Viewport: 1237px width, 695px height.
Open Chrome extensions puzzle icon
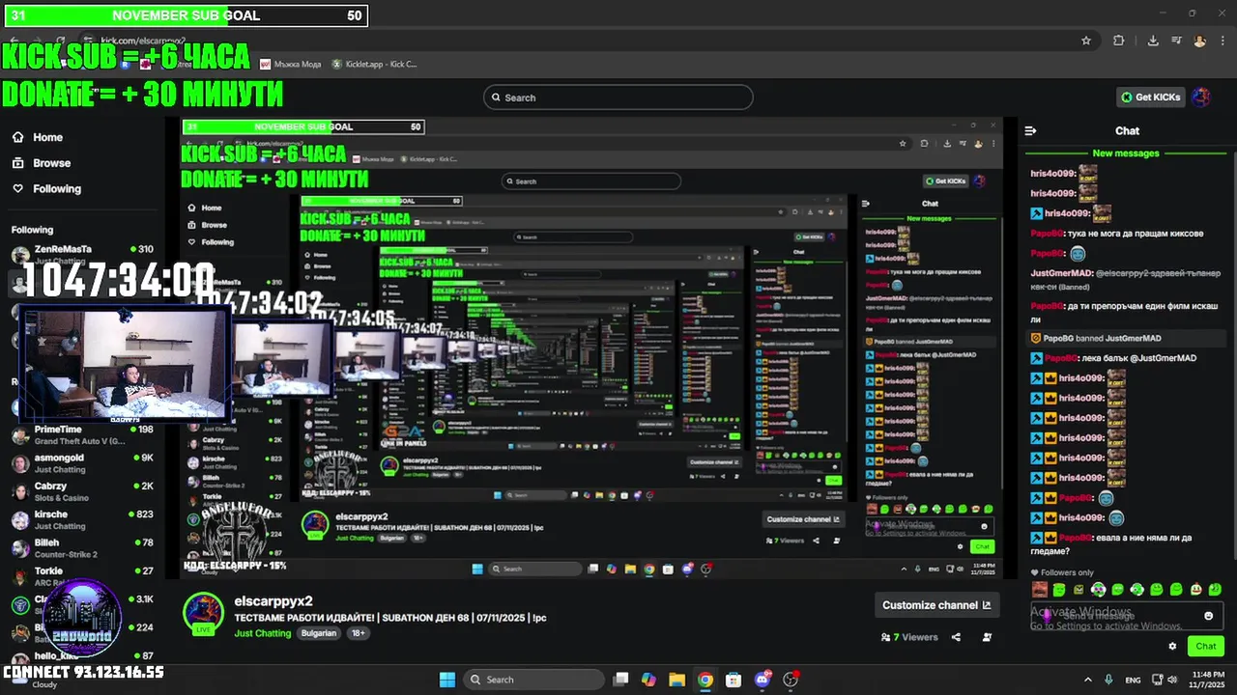tap(1119, 41)
